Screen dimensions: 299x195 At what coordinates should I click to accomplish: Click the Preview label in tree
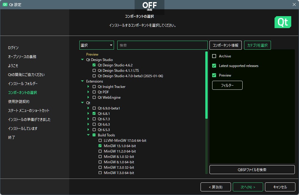(92, 54)
